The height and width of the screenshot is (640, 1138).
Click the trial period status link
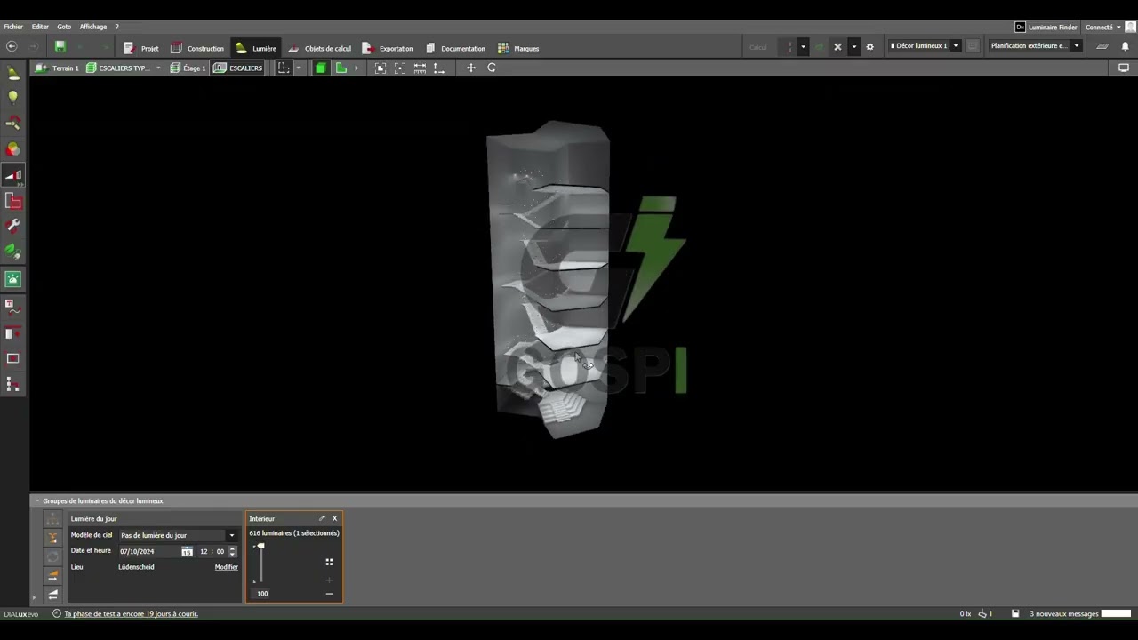(131, 613)
